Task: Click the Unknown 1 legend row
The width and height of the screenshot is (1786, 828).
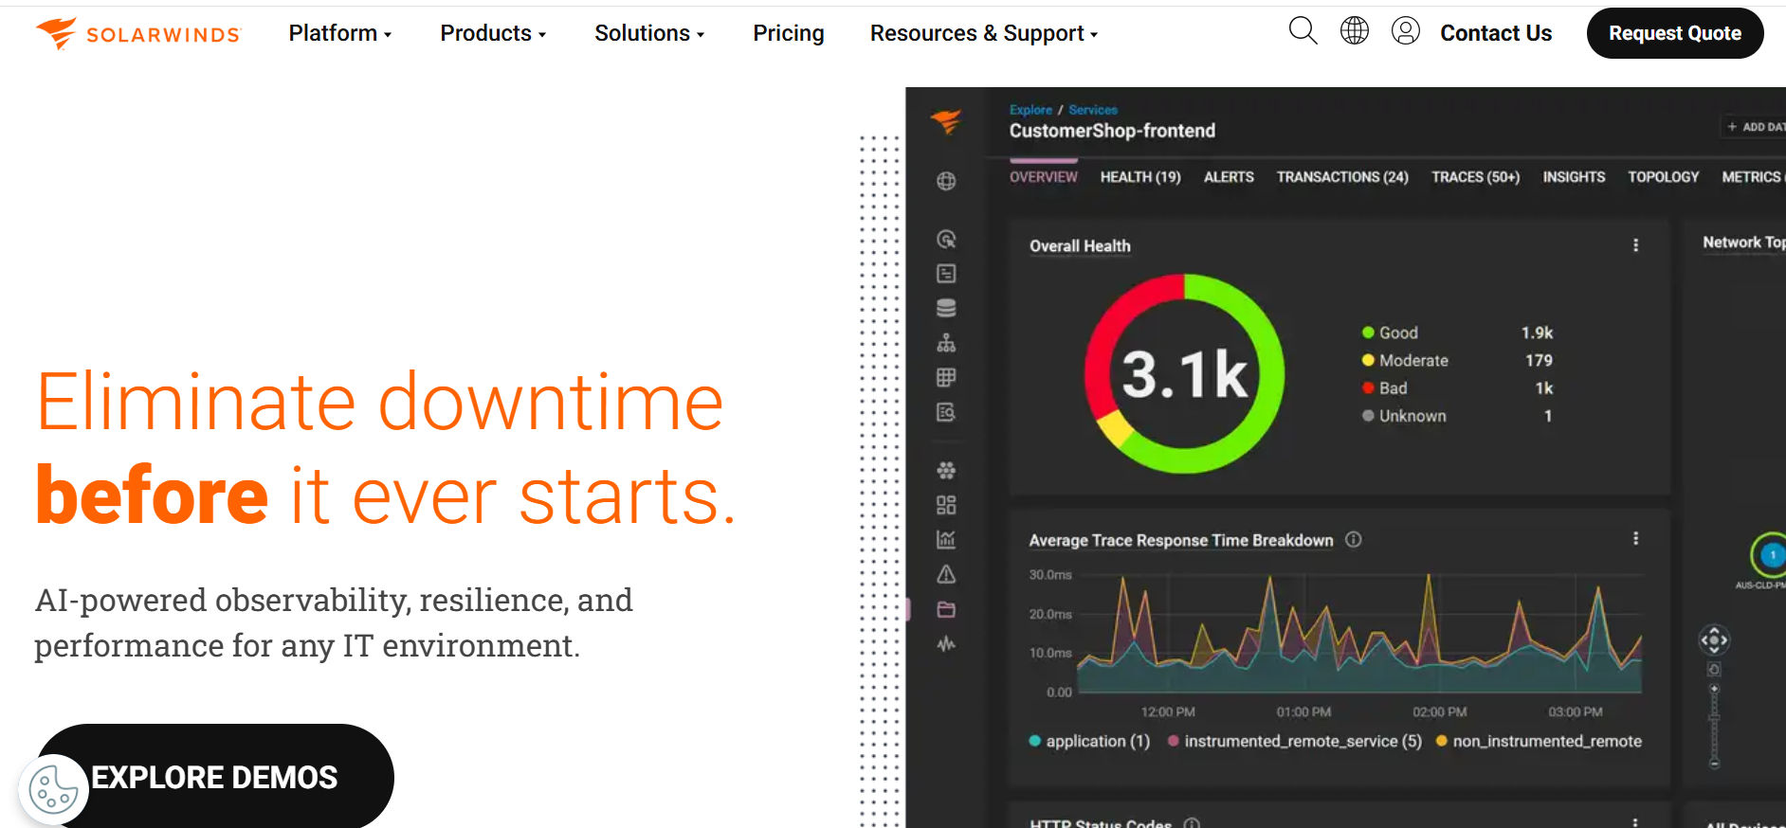Action: pyautogui.click(x=1457, y=416)
